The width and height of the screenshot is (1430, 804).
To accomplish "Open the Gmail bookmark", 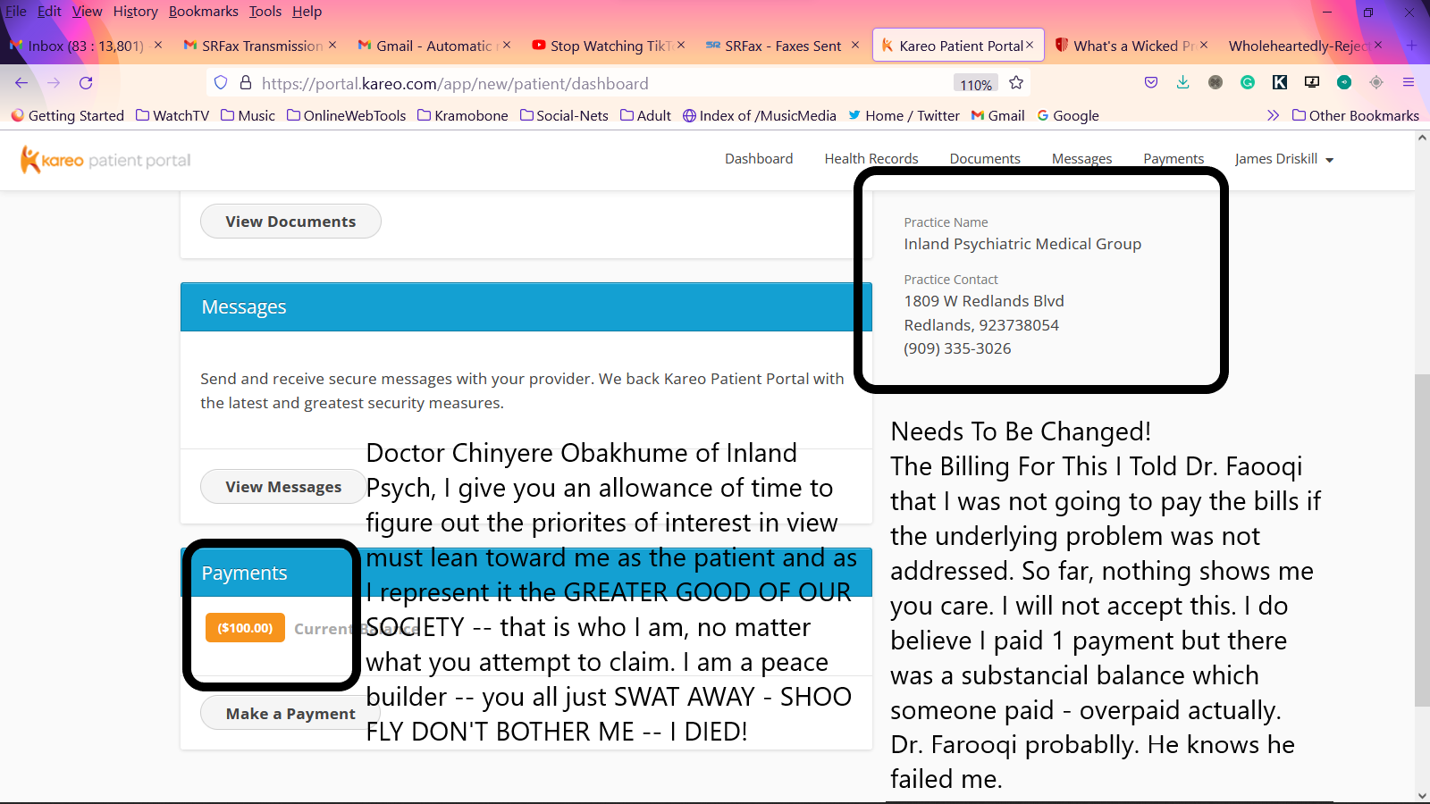I will [998, 115].
